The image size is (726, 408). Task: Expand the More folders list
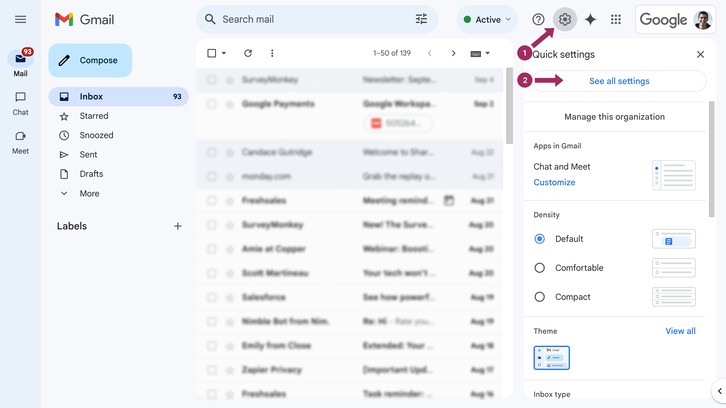pos(90,193)
